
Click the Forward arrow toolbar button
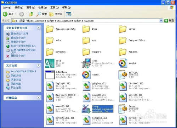pos(22,14)
